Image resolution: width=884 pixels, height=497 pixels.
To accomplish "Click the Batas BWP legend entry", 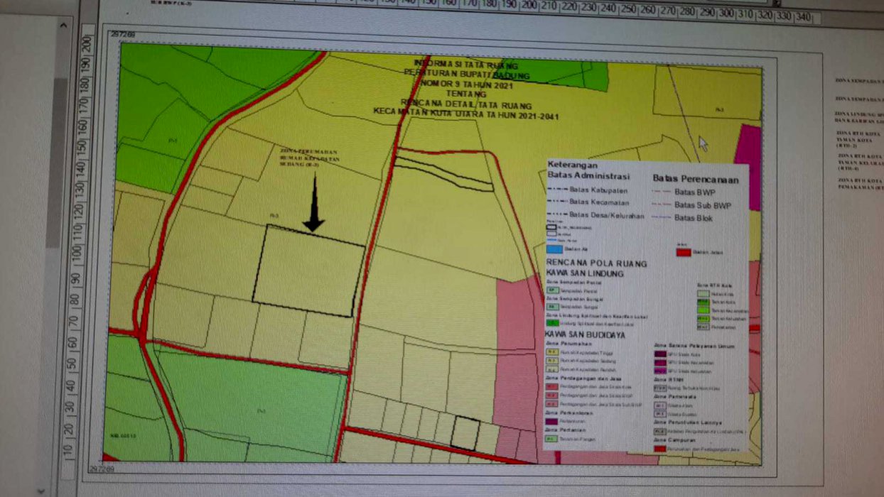I will click(693, 192).
